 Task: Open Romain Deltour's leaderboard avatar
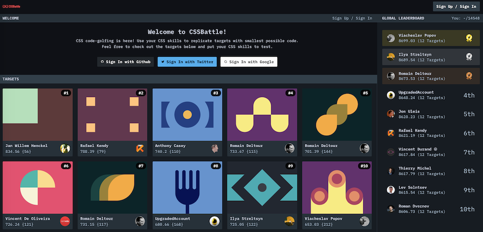(x=391, y=76)
